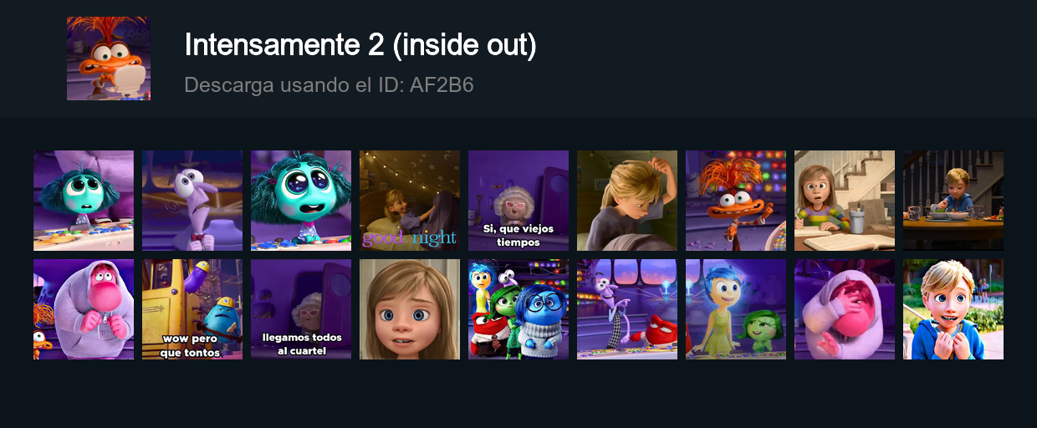Select the group of five emotions sticker
Screen dimensions: 1037x428
[x=518, y=309]
